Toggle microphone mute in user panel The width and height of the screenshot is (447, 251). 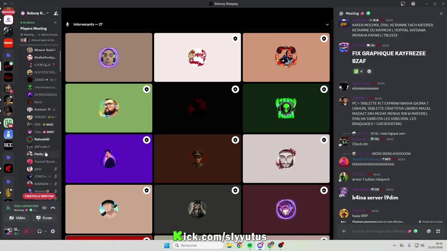[x=26, y=231]
